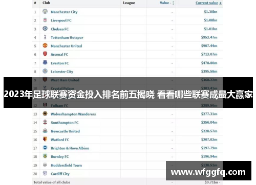This screenshot has width=256, height=185.
Task: Click the Southampton FC crest icon
Action: (45, 122)
